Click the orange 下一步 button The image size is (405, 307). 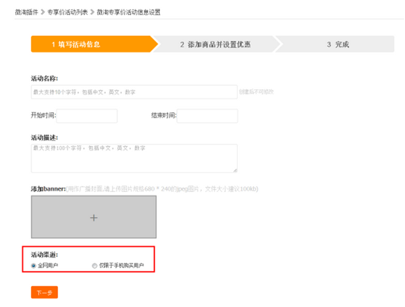pyautogui.click(x=45, y=293)
